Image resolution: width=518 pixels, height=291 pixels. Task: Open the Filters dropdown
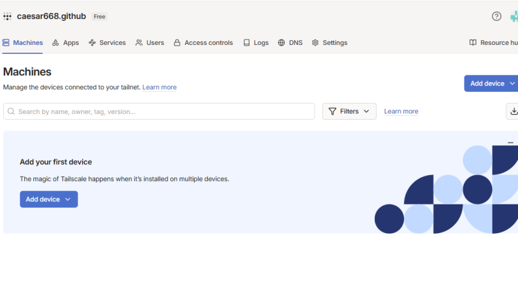pyautogui.click(x=349, y=111)
